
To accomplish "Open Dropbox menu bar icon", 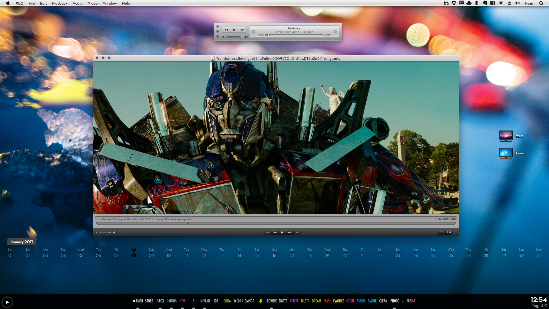I will (x=454, y=3).
